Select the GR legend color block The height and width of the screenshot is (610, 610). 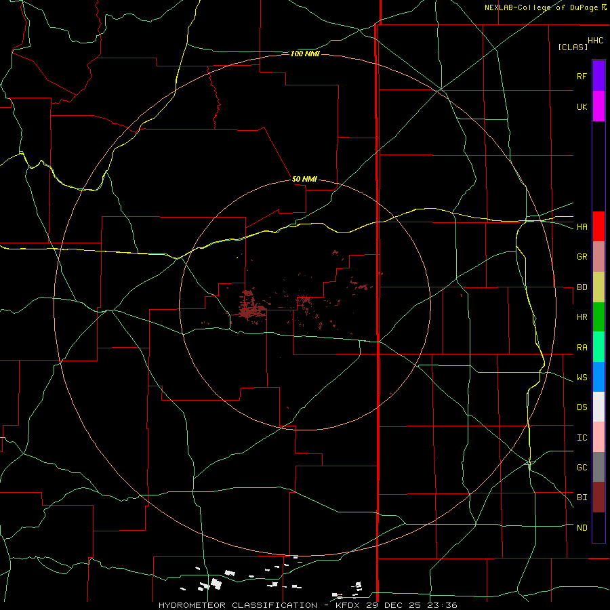click(x=598, y=257)
